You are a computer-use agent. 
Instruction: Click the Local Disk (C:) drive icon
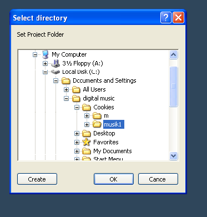pos(55,72)
